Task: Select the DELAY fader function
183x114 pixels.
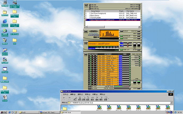Action: click(x=140, y=66)
